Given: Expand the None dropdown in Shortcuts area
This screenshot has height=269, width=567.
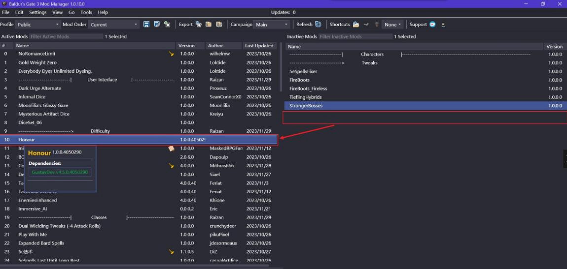Looking at the screenshot, I should coord(393,25).
